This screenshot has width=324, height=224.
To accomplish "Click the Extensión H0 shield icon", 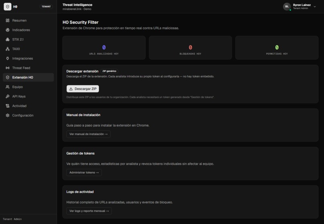I will pos(8,78).
